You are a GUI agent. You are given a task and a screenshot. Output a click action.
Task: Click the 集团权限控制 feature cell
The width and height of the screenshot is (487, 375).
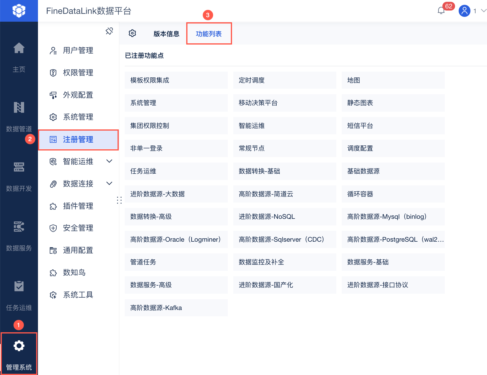point(176,126)
